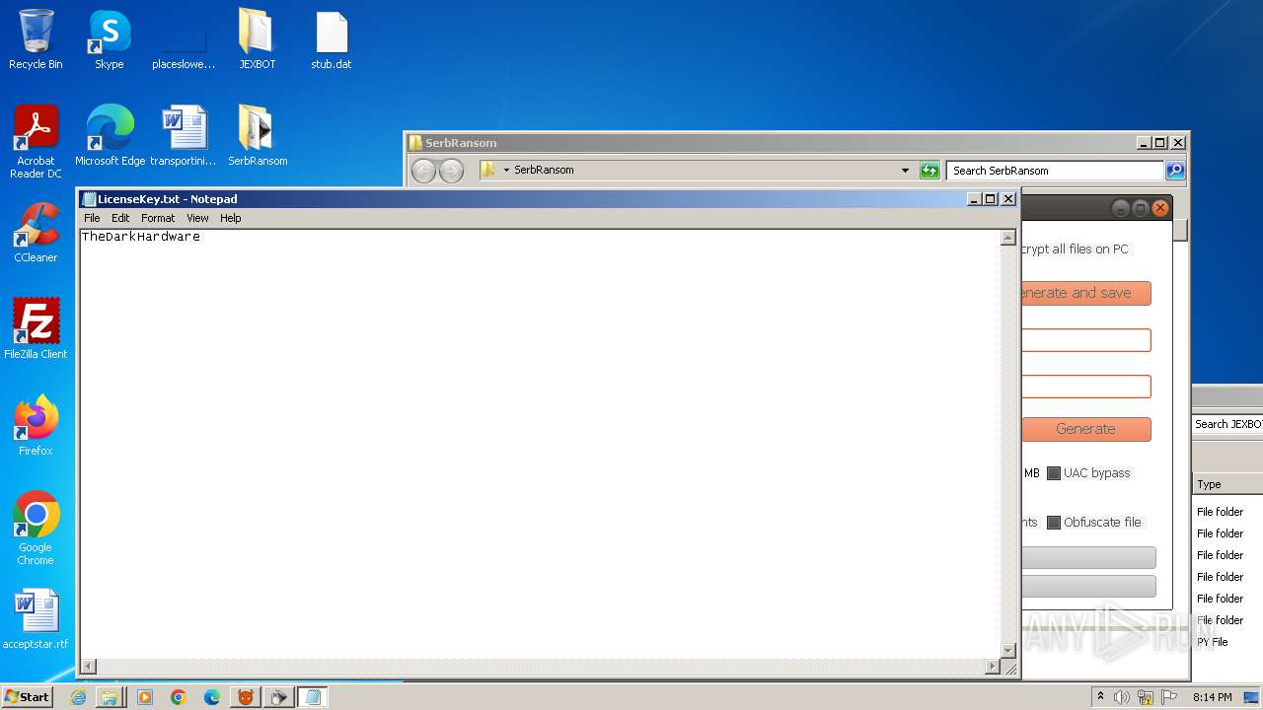Open Notepad Edit menu
Image resolution: width=1263 pixels, height=710 pixels.
click(x=120, y=218)
